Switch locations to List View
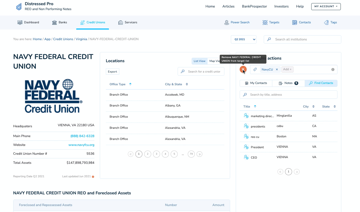 (199, 61)
